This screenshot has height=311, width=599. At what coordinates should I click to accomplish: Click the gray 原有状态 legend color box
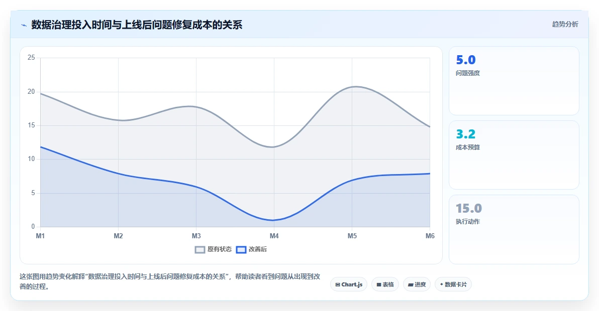[x=200, y=250]
